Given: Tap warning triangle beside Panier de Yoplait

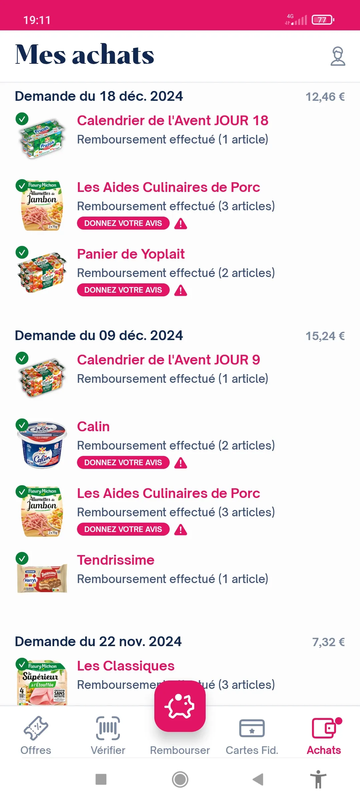Looking at the screenshot, I should coord(181,290).
